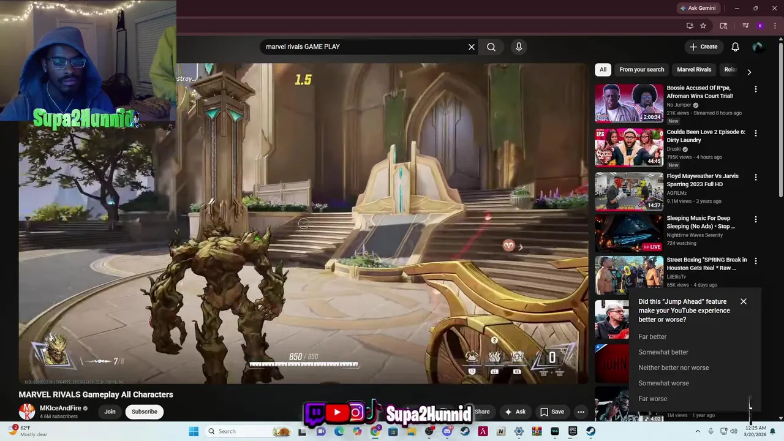The height and width of the screenshot is (441, 784).
Task: Click the tab search icon next to address bar
Action: [723, 26]
